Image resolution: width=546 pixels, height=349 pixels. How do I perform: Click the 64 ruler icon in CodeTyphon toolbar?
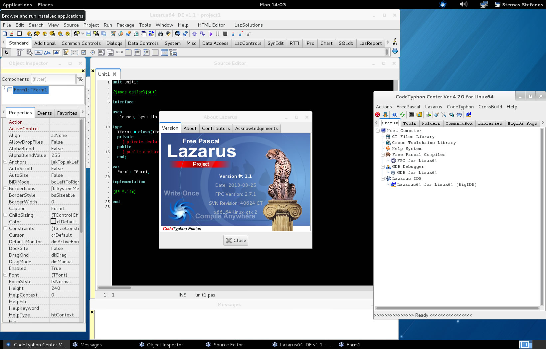point(468,115)
